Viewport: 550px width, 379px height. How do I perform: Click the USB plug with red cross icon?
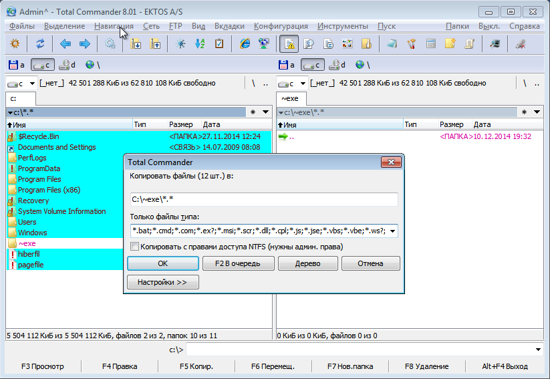point(521,44)
